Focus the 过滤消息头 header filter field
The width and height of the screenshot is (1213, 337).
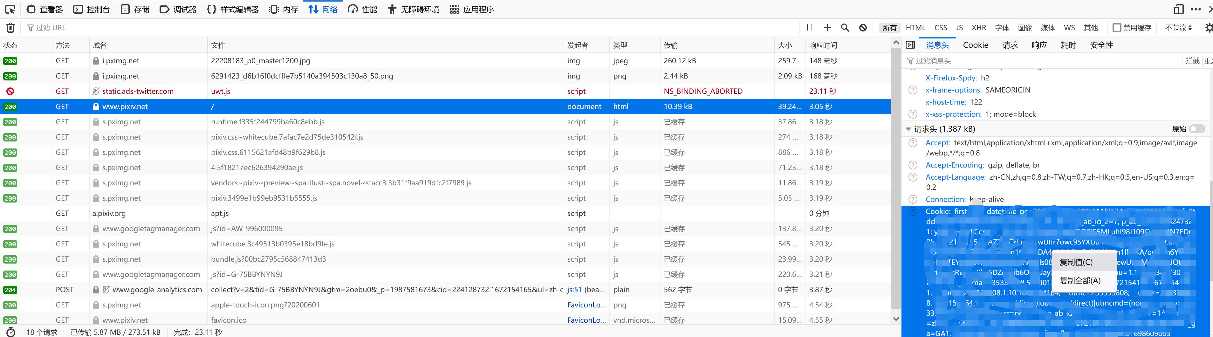coord(1043,61)
